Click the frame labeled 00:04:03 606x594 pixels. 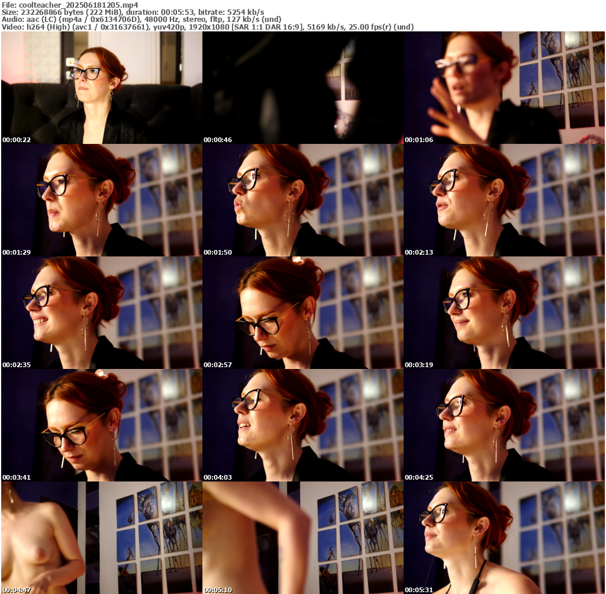302,425
